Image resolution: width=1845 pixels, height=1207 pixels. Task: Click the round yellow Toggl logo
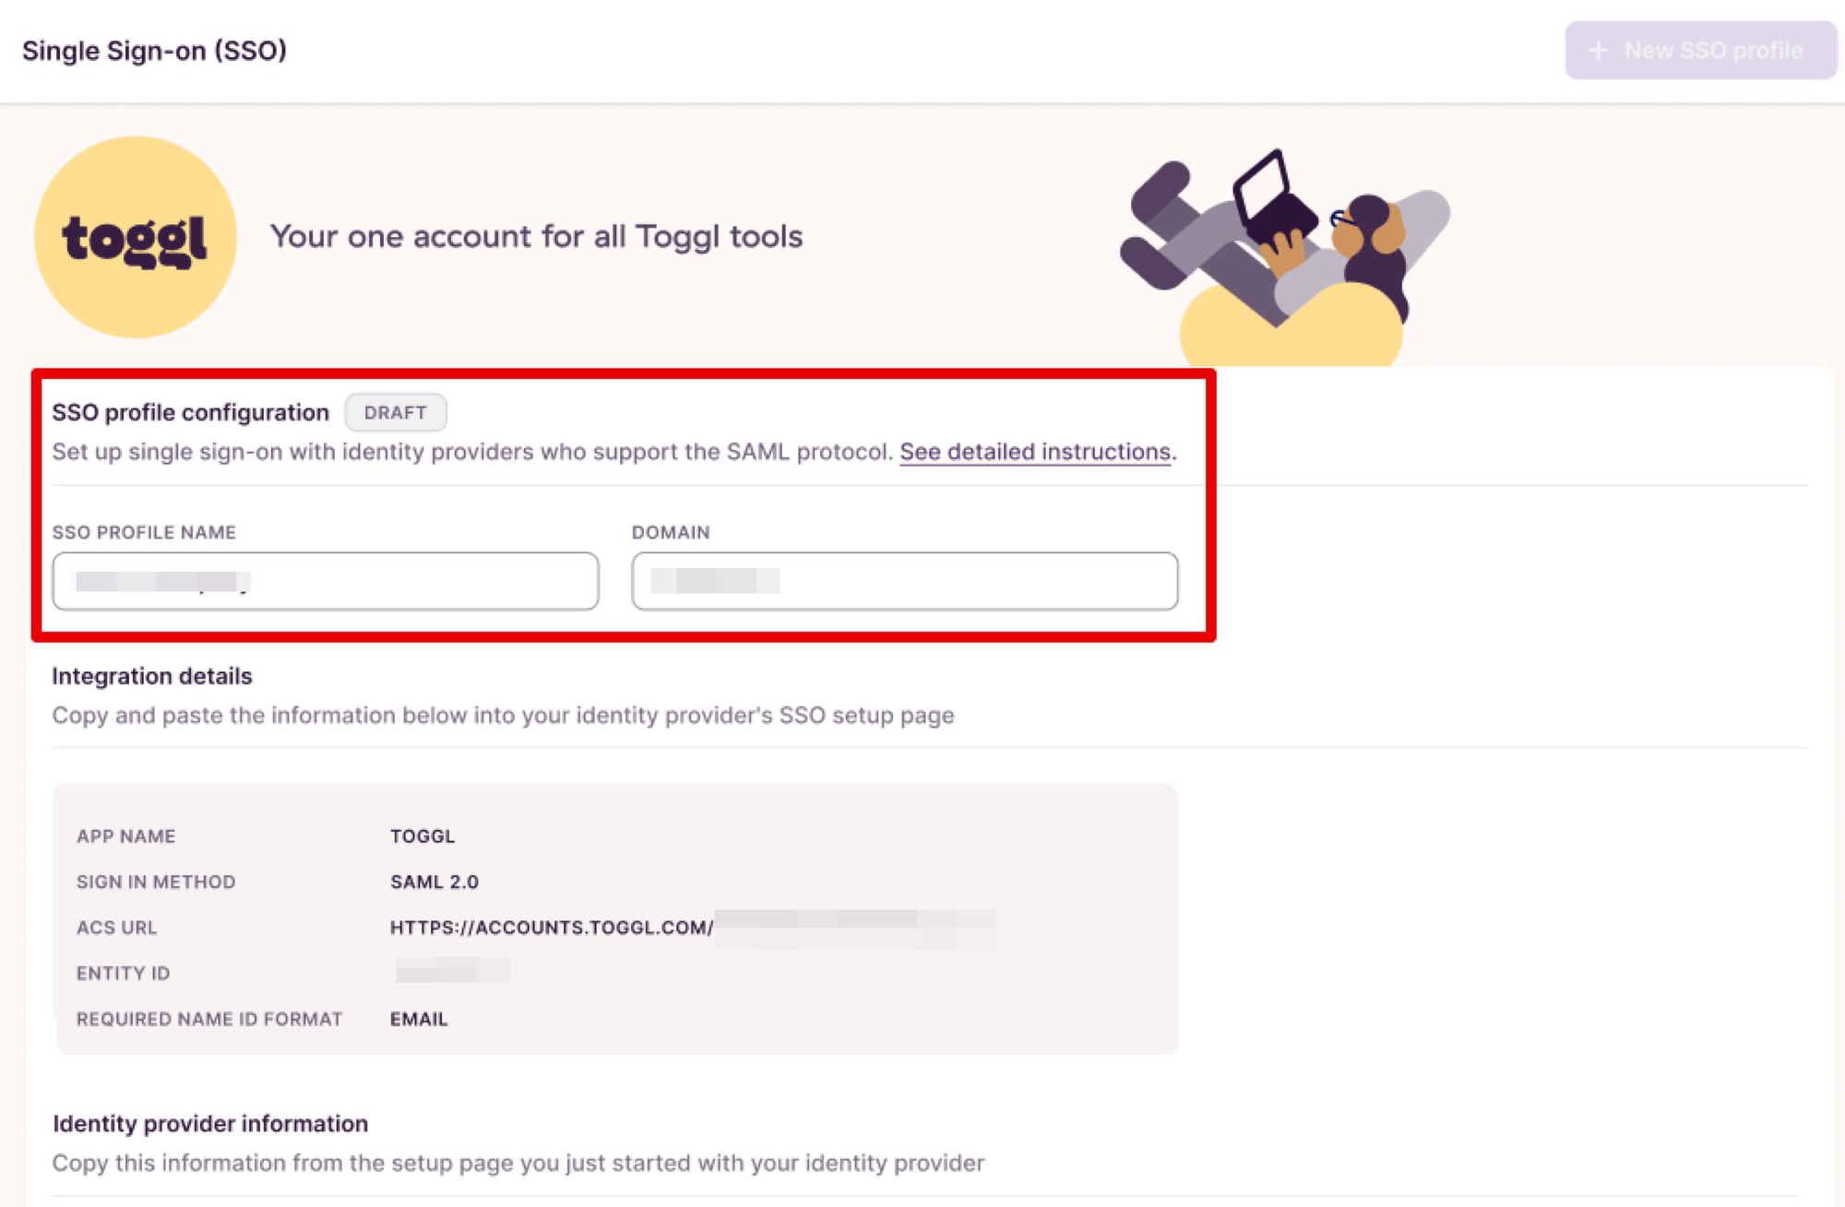click(x=136, y=237)
